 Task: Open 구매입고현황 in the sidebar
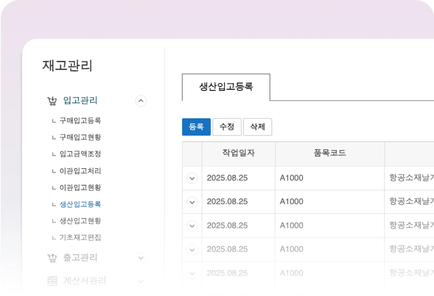[80, 137]
